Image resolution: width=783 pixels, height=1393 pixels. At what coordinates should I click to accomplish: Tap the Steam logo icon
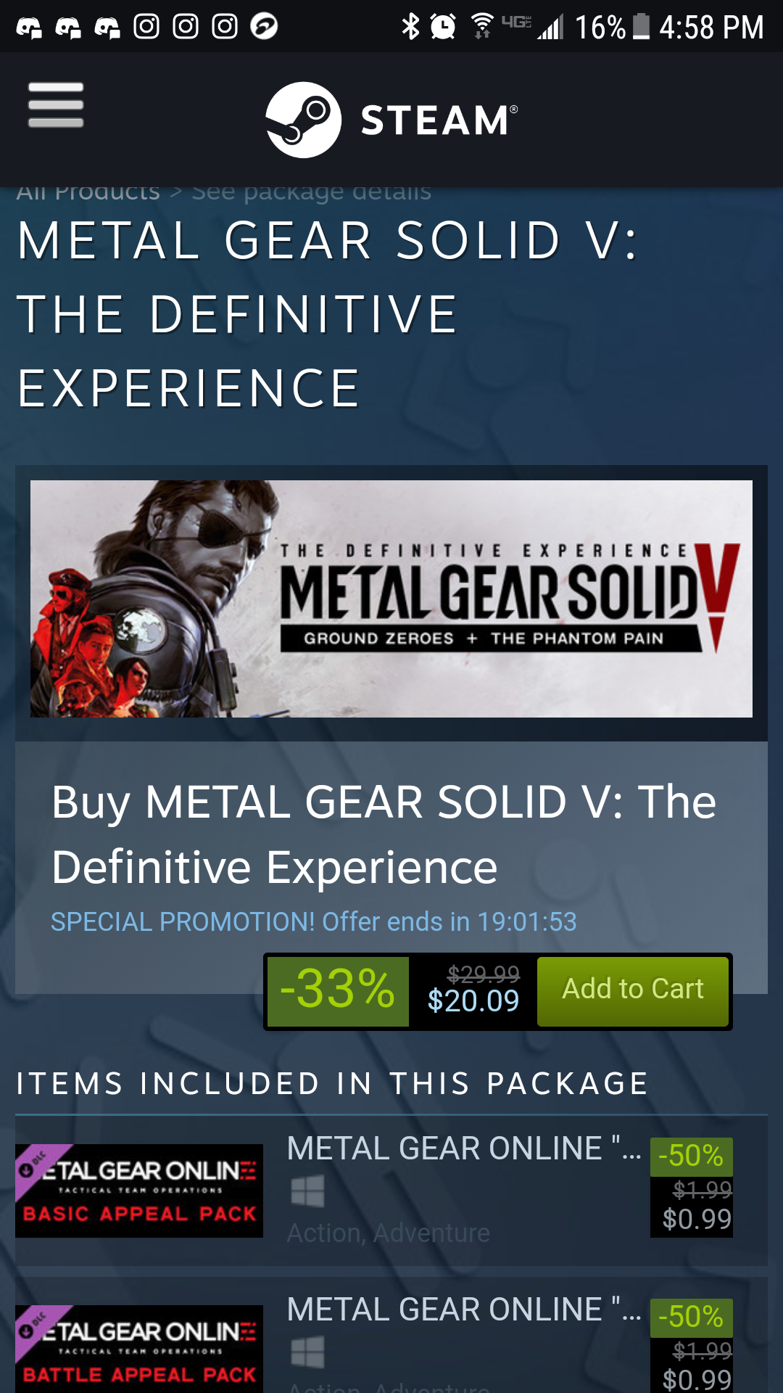303,120
